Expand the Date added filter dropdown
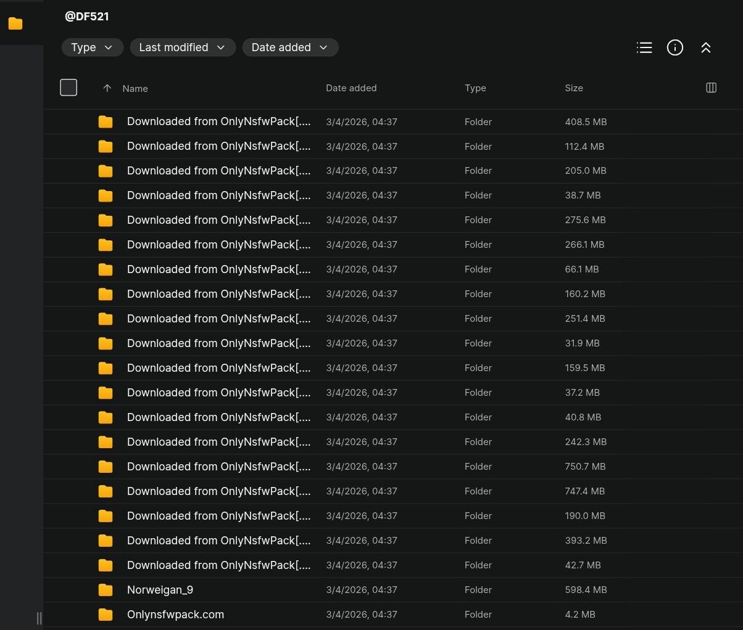The height and width of the screenshot is (630, 743). 290,47
